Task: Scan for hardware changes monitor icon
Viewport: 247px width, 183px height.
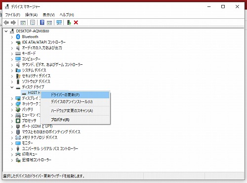Action: tap(59, 22)
